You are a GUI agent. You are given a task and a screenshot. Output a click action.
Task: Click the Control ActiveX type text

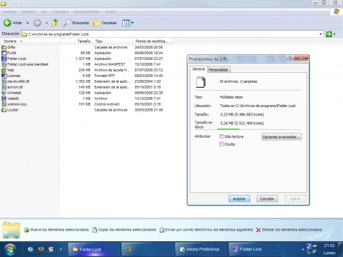[x=107, y=104]
